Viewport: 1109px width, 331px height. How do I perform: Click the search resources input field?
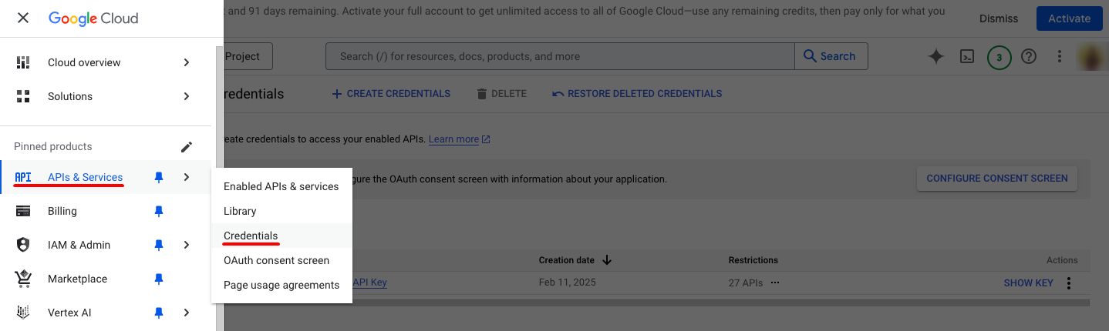[560, 56]
